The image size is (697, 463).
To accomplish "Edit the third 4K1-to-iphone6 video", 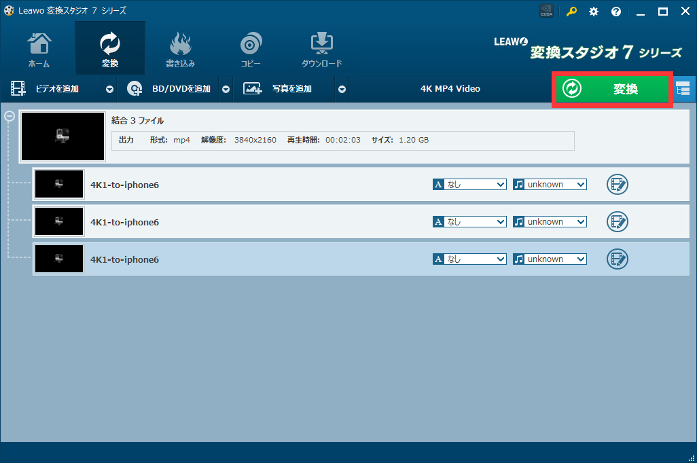I will (617, 259).
